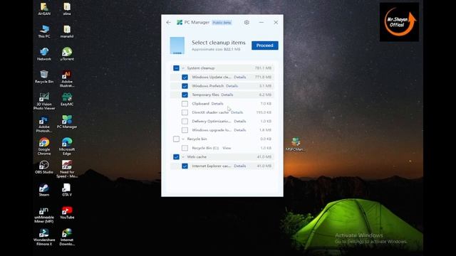Close the PC Manager window
Screen dimensions: 456x256
click(x=276, y=22)
